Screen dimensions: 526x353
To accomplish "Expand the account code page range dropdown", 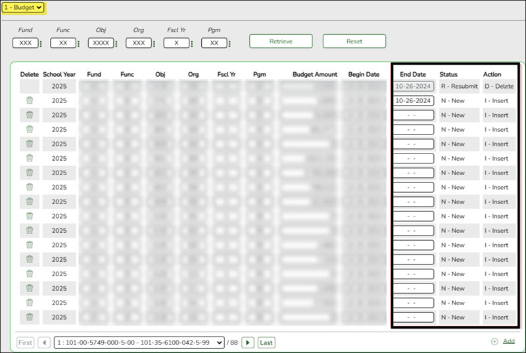I will coord(141,343).
